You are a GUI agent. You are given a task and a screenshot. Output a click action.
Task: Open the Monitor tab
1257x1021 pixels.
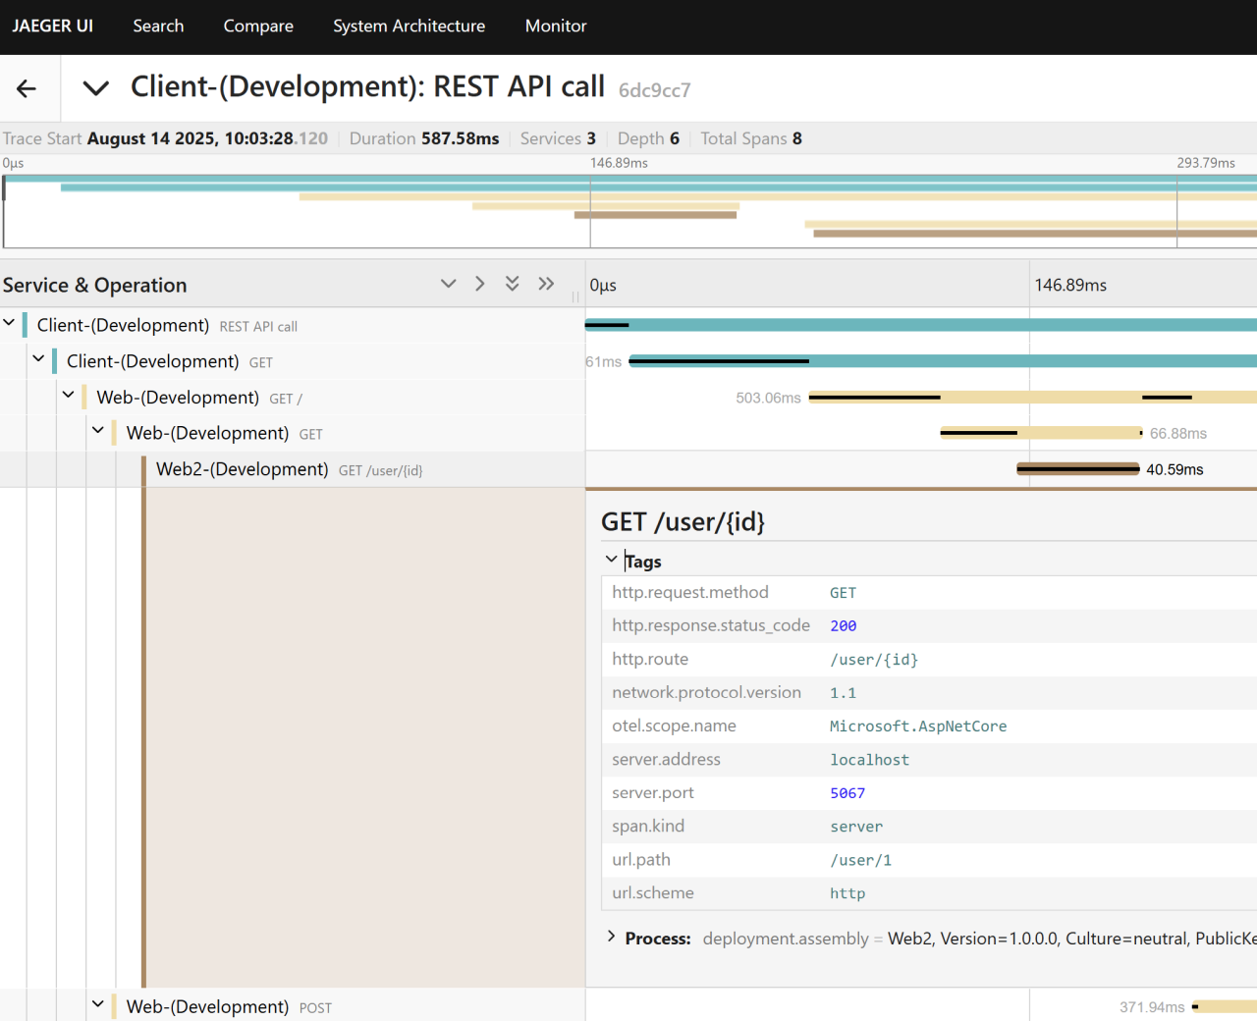click(556, 27)
